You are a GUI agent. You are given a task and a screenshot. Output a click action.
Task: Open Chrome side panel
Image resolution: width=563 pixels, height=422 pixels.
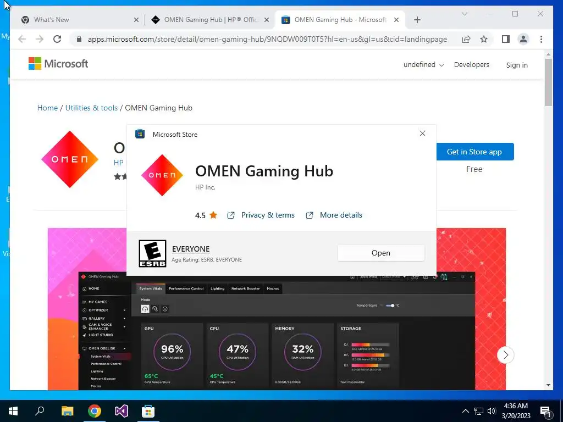[506, 39]
